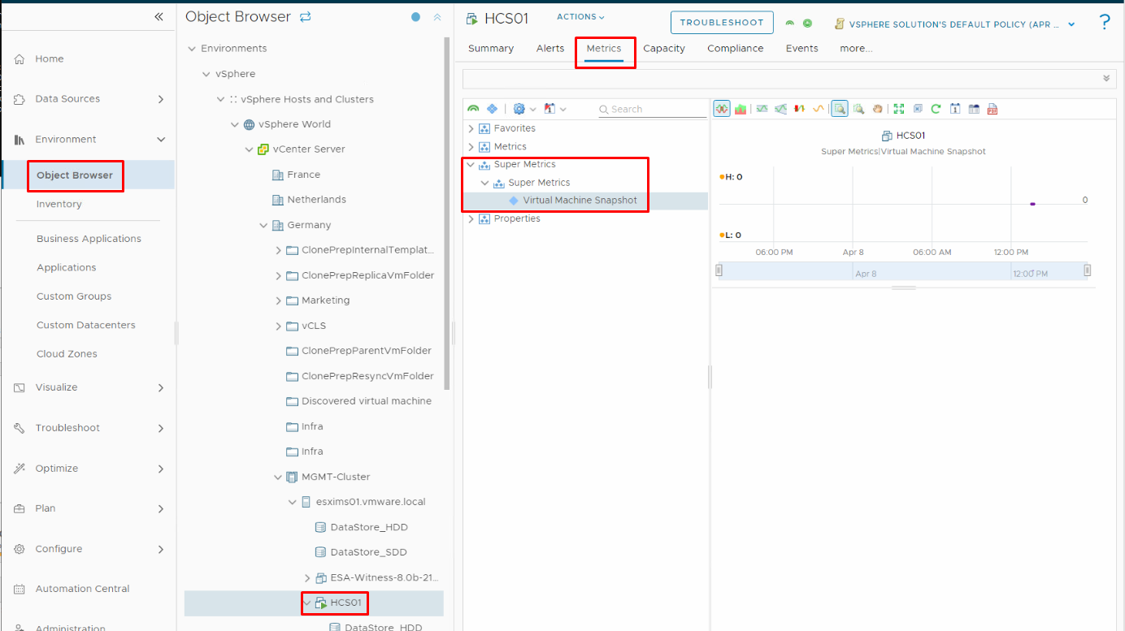Switch to the Compliance tab
The width and height of the screenshot is (1125, 631).
[x=736, y=49]
